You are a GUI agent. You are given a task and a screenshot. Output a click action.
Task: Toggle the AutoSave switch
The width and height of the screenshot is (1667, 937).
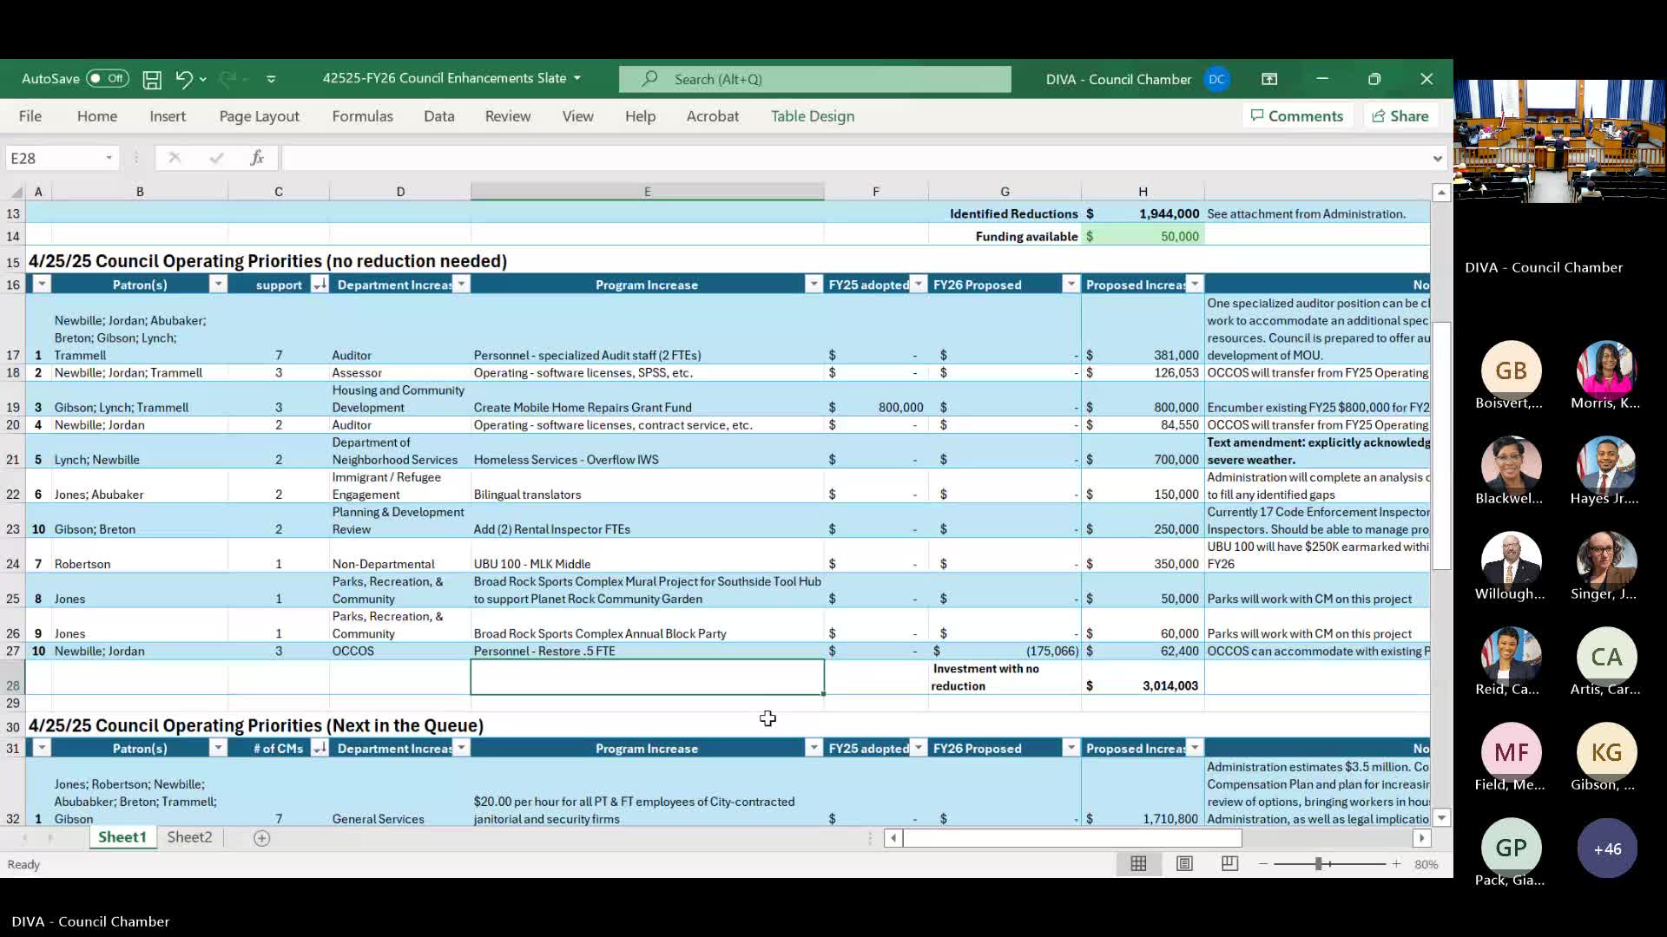108,79
